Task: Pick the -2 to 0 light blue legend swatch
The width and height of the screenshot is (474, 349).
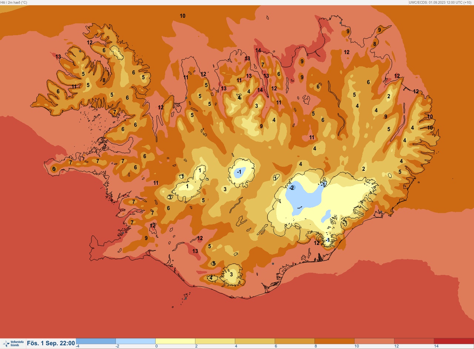Action: (x=136, y=341)
